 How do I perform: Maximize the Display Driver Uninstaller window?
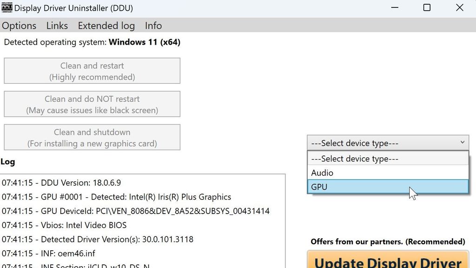click(426, 7)
